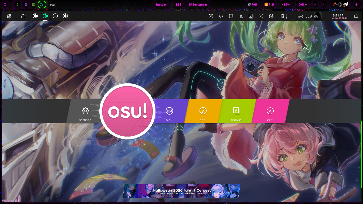Click the big pink osu! logo
This screenshot has width=363, height=204.
pos(128,111)
